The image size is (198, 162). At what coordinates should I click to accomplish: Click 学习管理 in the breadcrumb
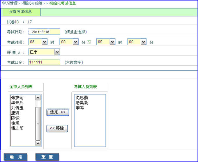tap(10, 3)
